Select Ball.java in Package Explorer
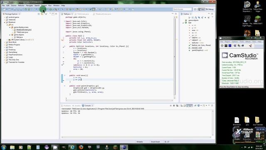Screen dimensions: 266x150 point(20,37)
